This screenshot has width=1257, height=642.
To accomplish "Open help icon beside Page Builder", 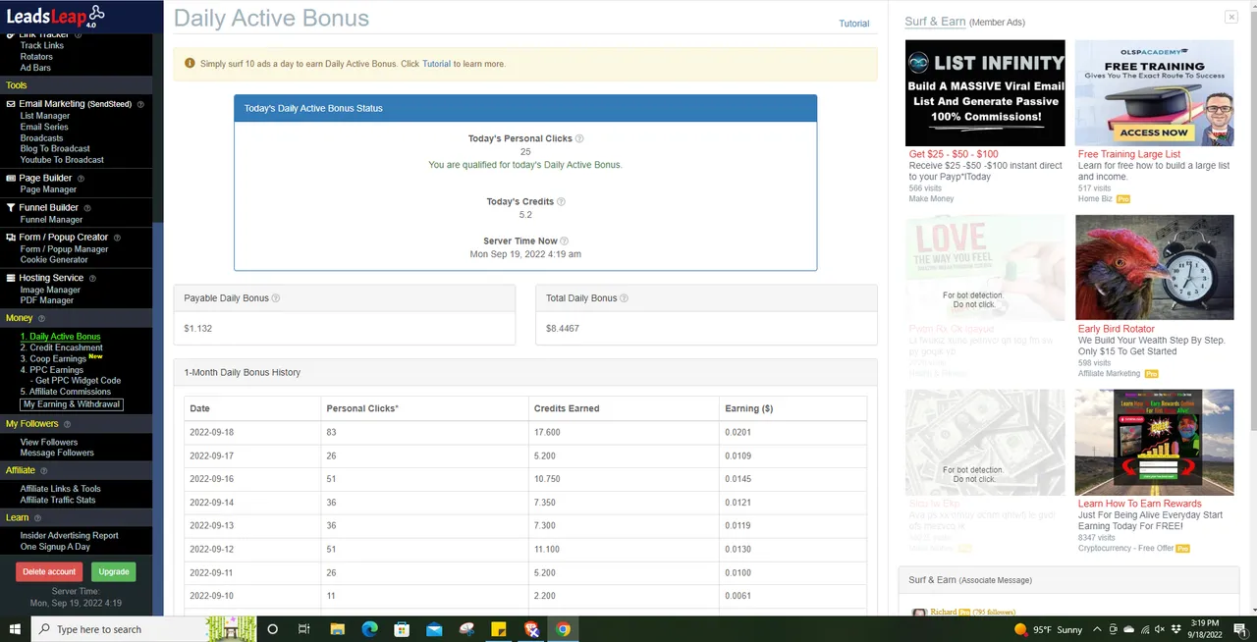I will (81, 179).
